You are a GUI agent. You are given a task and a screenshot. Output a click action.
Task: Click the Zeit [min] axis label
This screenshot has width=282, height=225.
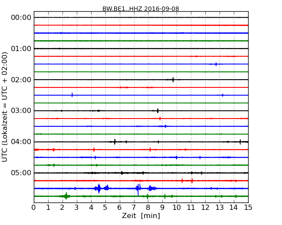pos(141,215)
